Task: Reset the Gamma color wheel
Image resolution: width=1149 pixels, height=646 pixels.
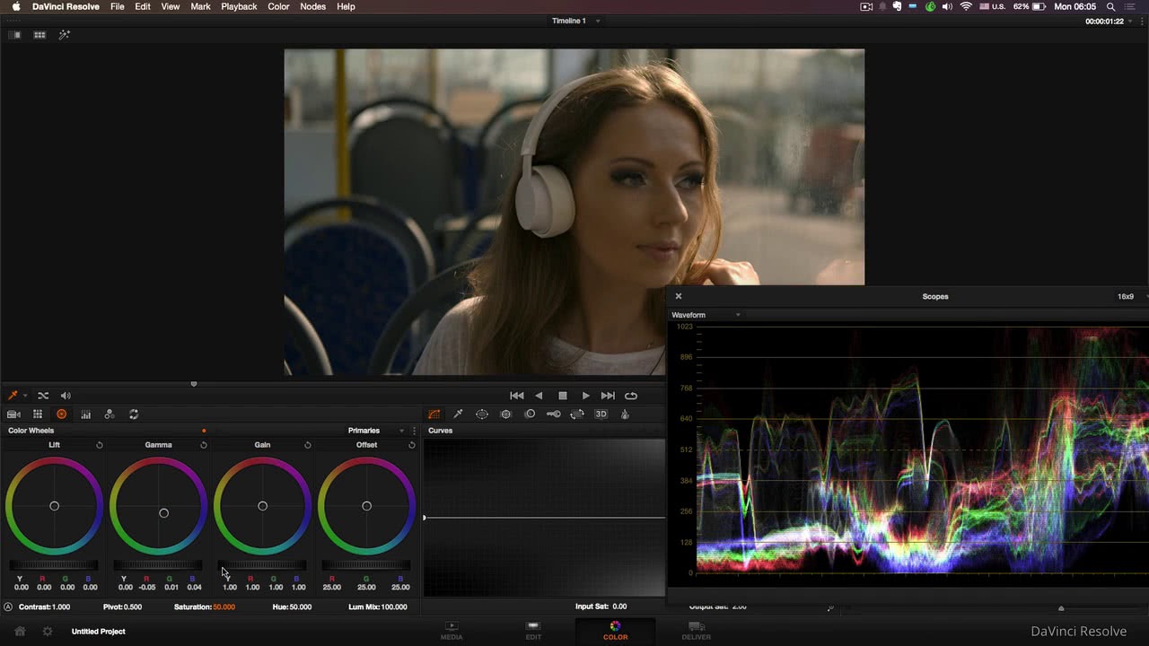Action: [x=204, y=445]
